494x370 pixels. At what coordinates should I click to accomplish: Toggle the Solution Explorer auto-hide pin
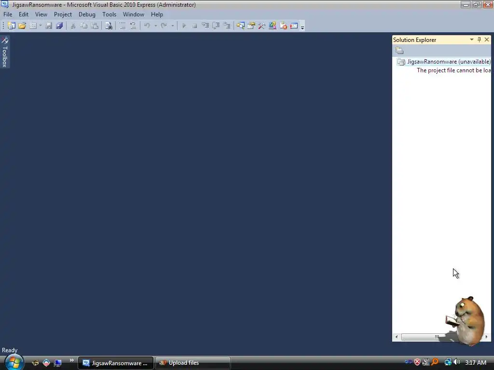coord(479,40)
